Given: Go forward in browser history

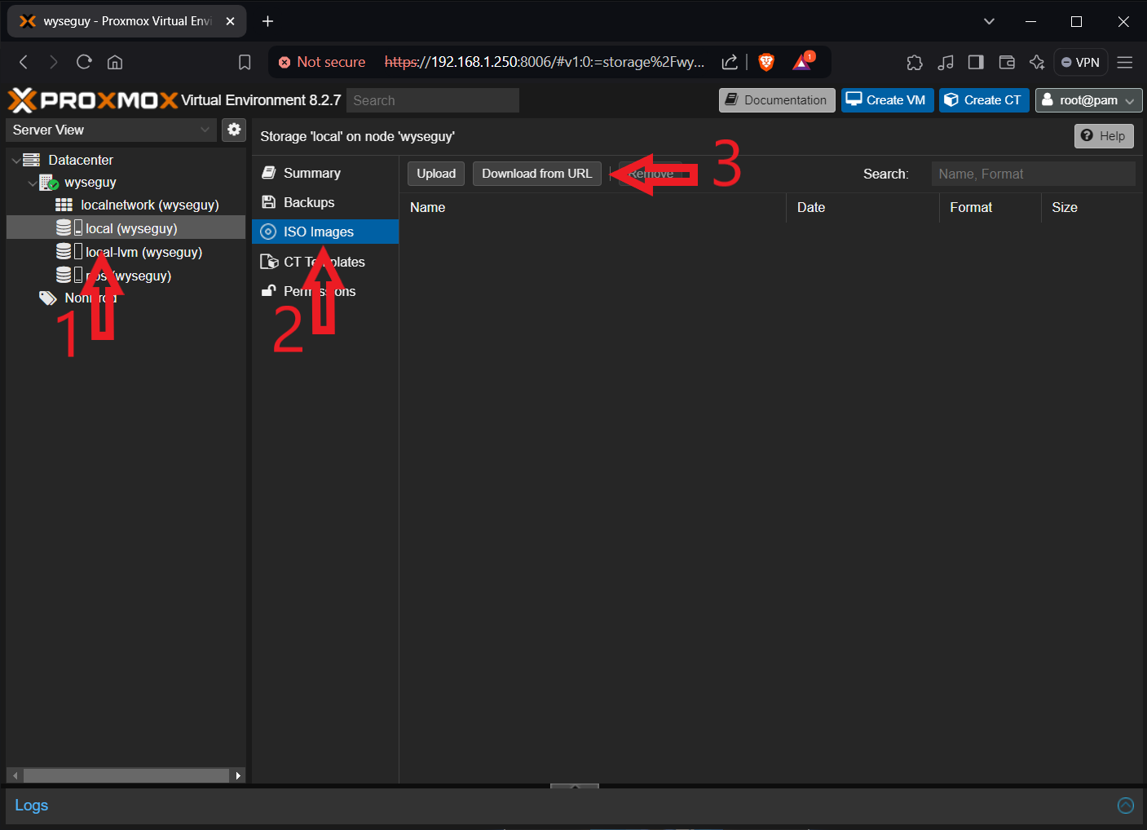Looking at the screenshot, I should click(53, 62).
